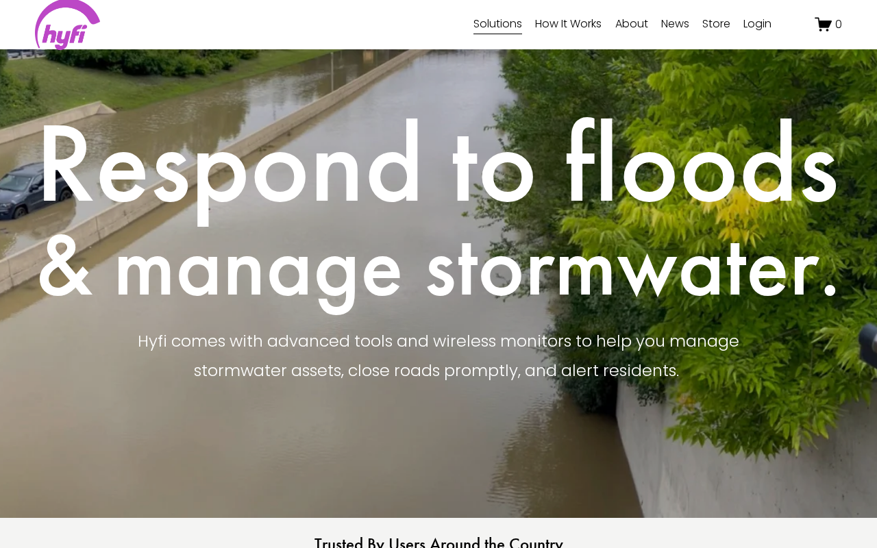Image resolution: width=877 pixels, height=548 pixels.
Task: Select the News navigation link
Action: pos(675,24)
